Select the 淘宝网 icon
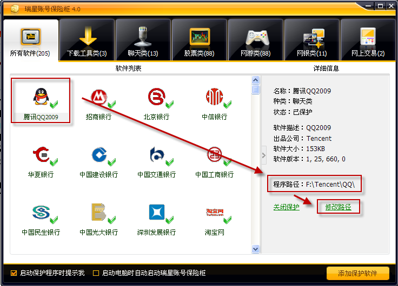This screenshot has width=398, height=286. [215, 212]
